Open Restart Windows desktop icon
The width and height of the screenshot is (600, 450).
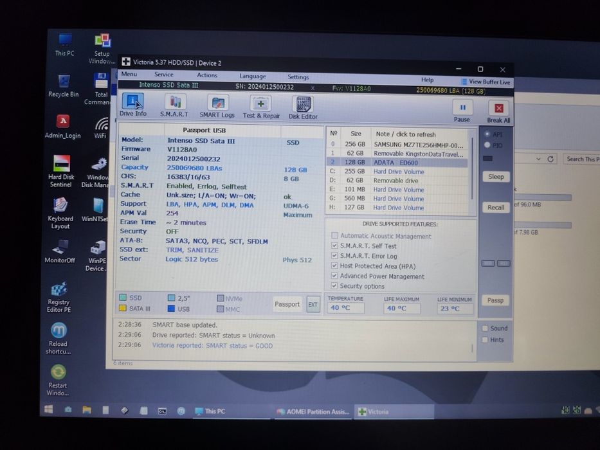click(58, 380)
